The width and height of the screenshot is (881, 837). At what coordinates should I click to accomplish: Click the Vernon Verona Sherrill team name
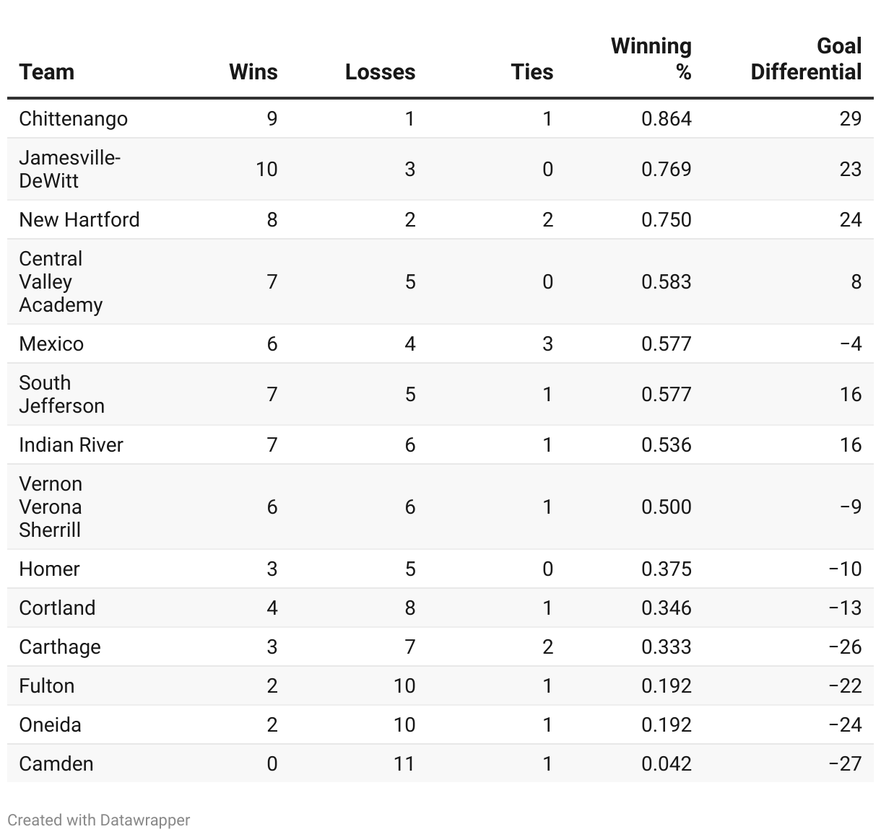coord(51,507)
